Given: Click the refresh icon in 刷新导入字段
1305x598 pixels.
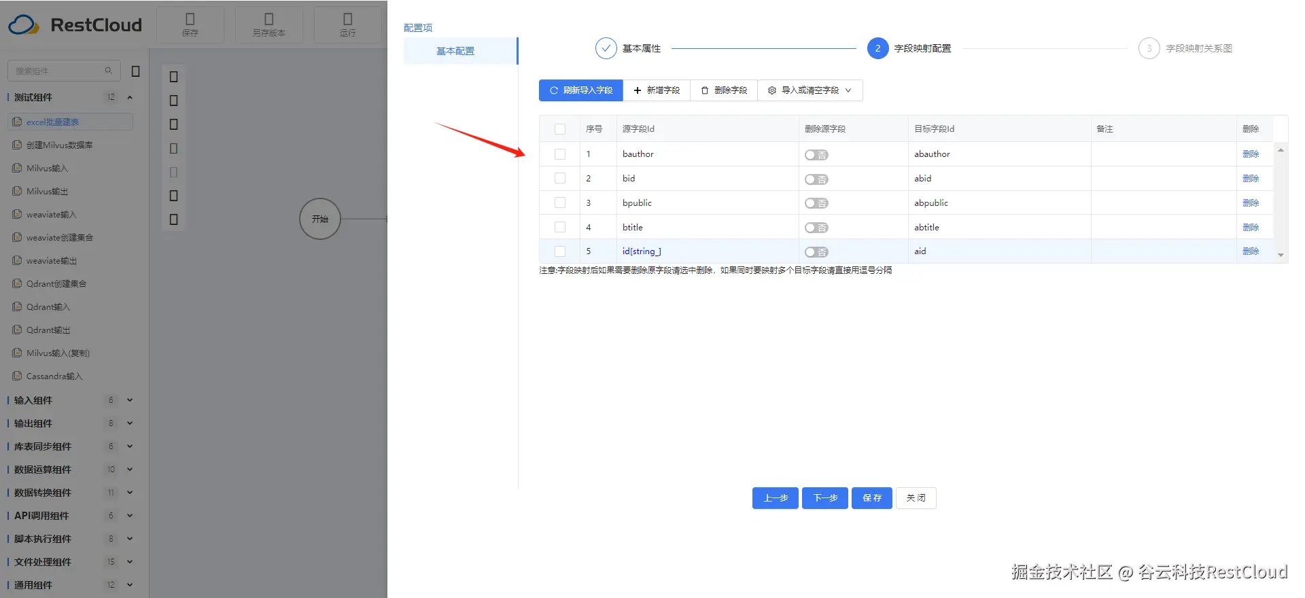Looking at the screenshot, I should [x=554, y=90].
